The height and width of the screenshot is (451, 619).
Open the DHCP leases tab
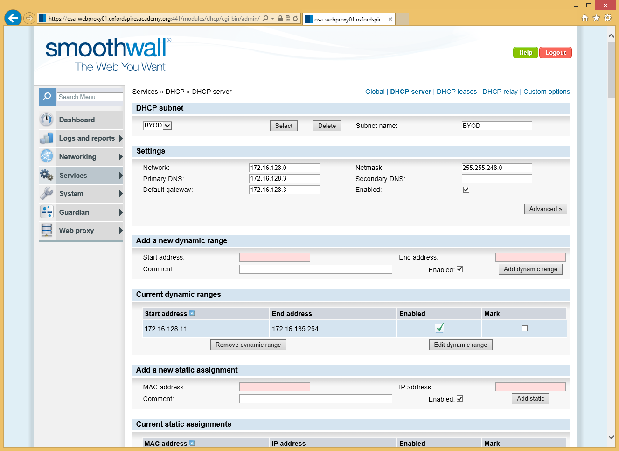(x=457, y=92)
